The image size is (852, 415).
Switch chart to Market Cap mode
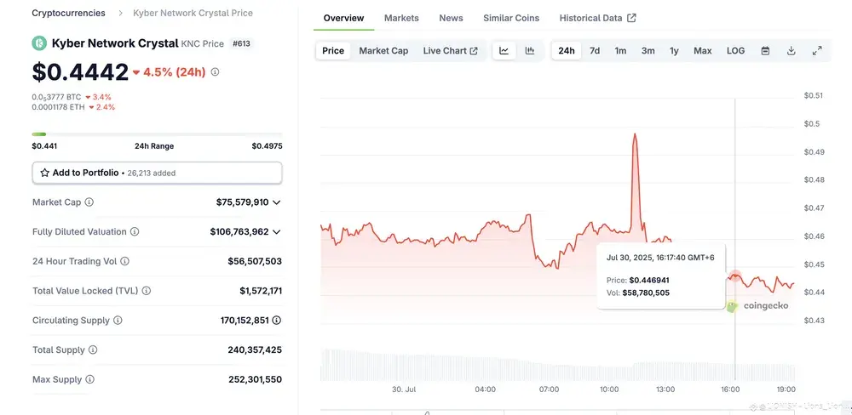tap(383, 50)
